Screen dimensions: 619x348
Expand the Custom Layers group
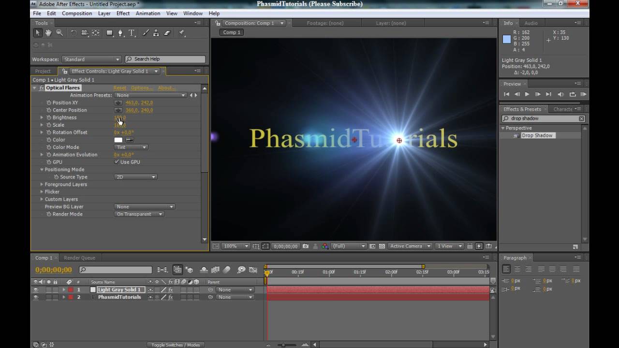[x=42, y=199]
